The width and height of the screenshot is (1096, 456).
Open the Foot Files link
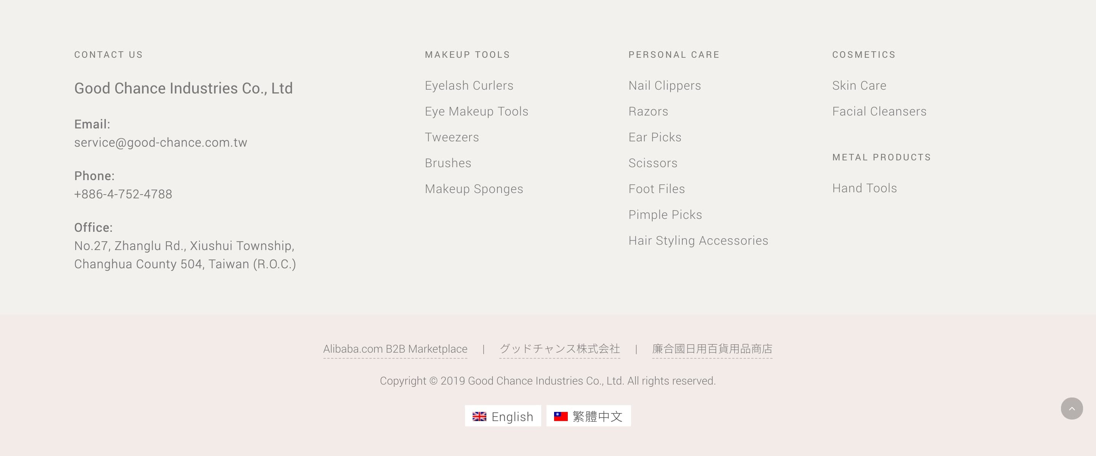click(x=656, y=189)
